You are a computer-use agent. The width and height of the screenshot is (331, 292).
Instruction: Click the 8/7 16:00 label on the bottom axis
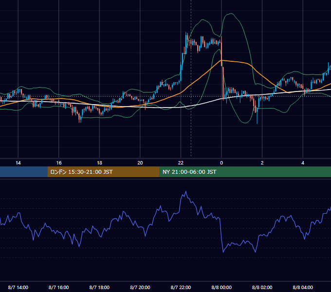pyautogui.click(x=59, y=287)
